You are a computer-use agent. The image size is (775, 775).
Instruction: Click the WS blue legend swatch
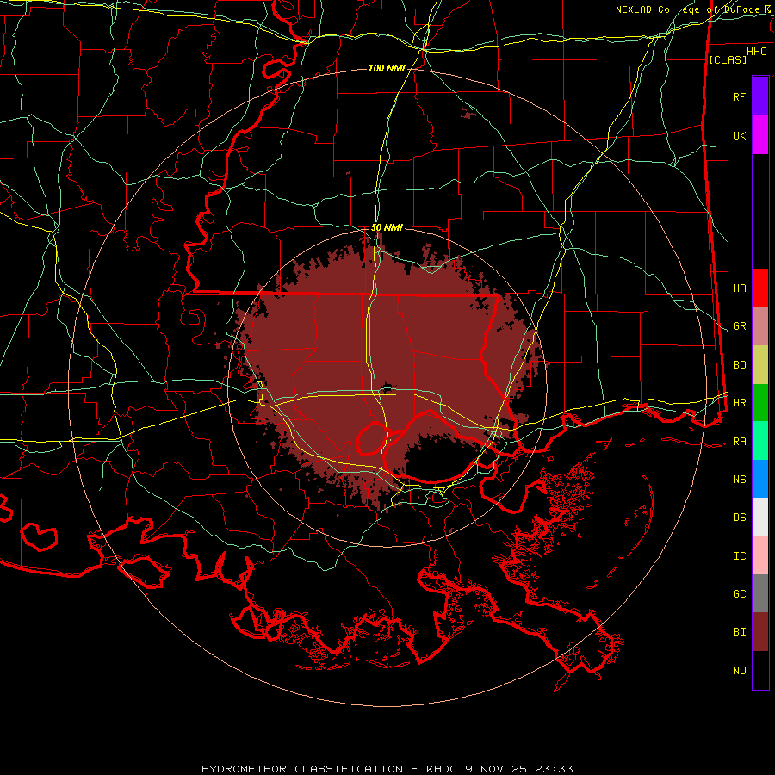point(760,479)
